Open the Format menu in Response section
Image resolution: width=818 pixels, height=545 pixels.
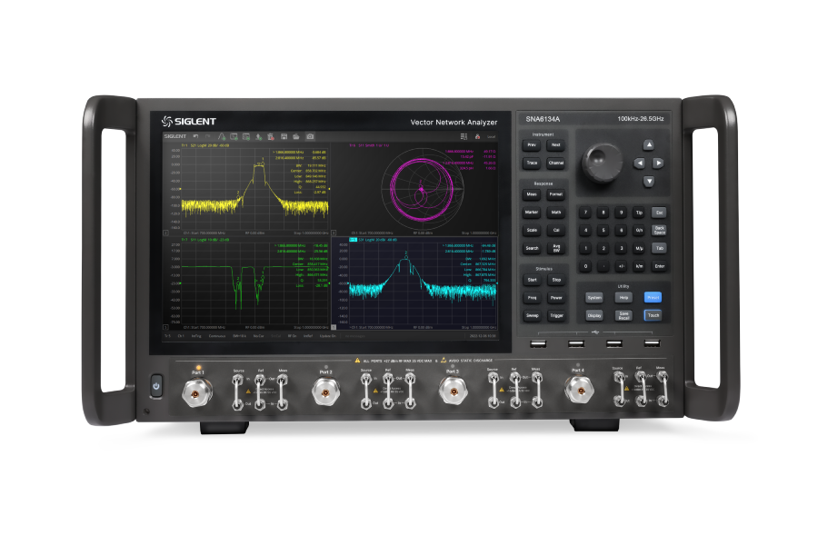coord(555,194)
